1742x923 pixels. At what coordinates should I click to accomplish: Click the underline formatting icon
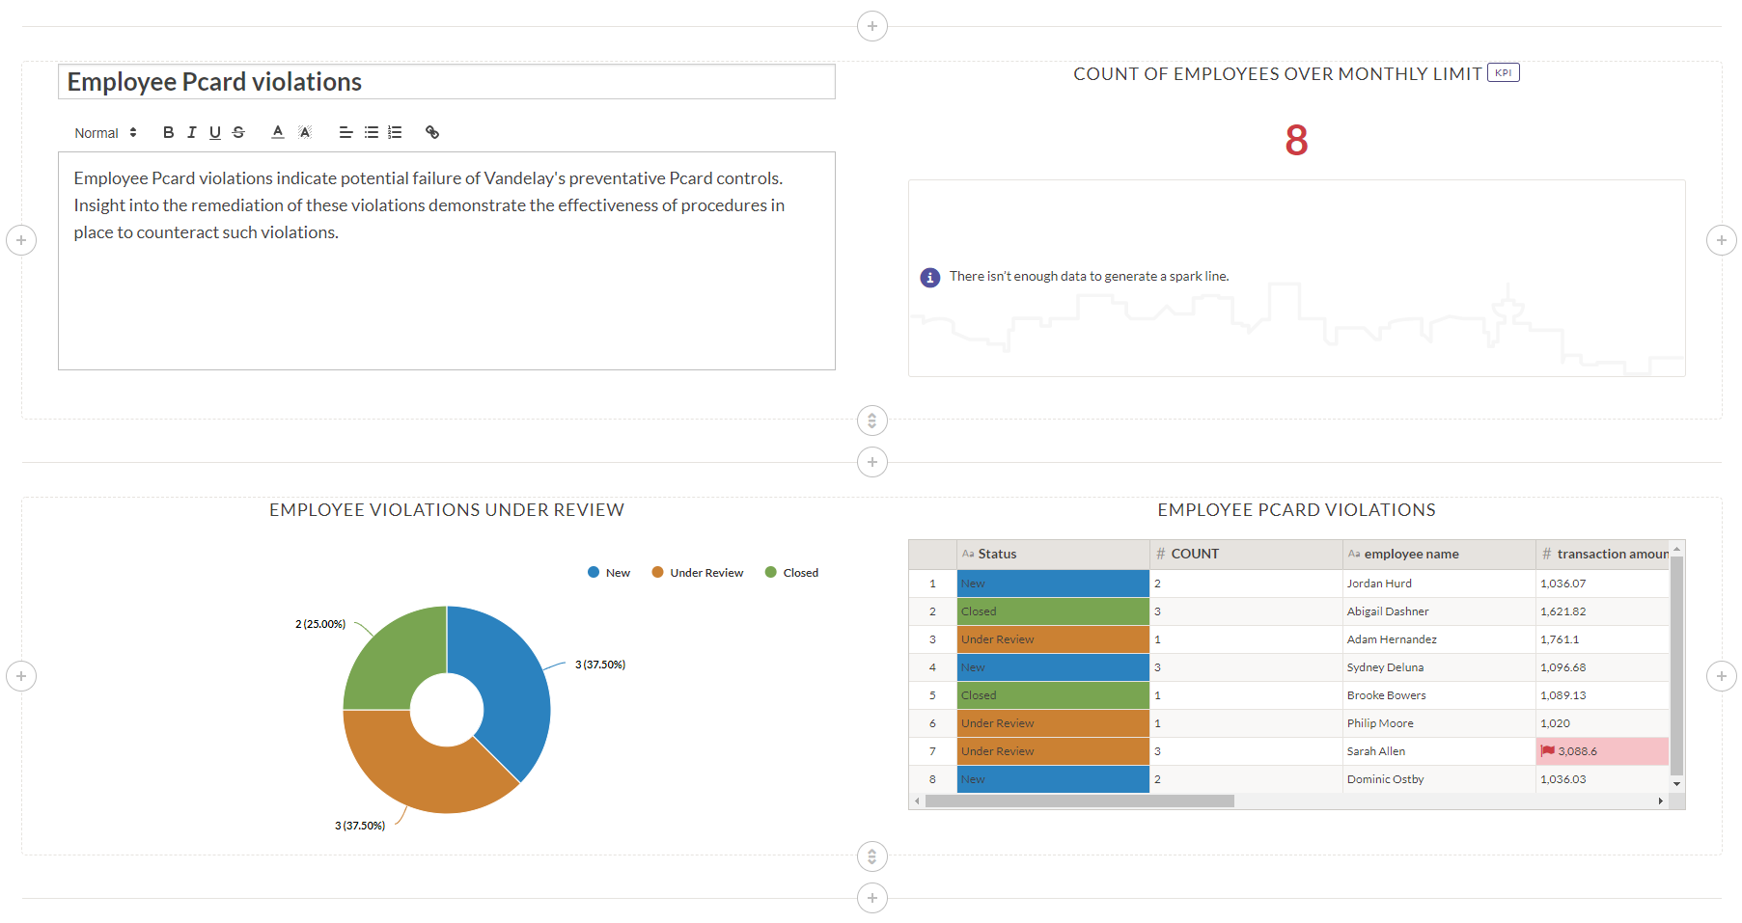[214, 132]
